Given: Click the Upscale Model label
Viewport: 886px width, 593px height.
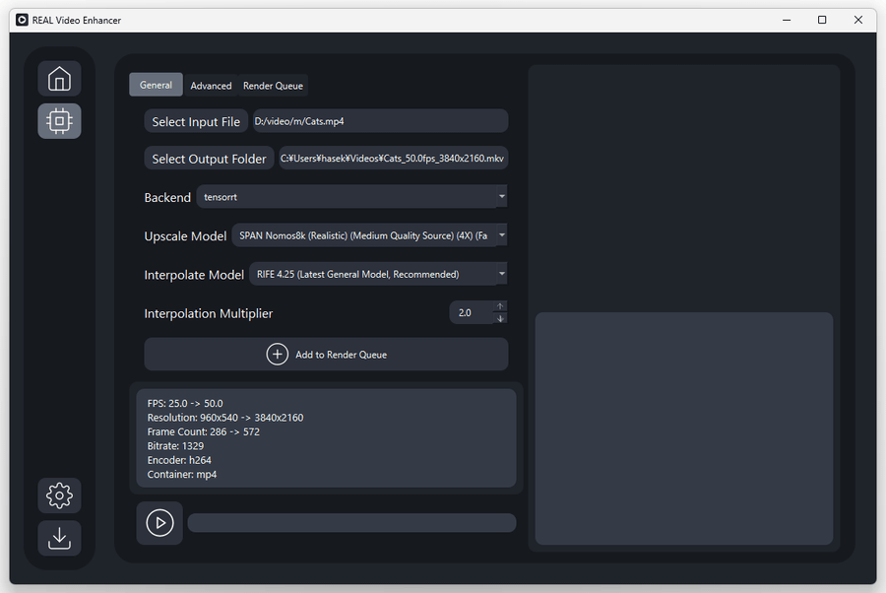Looking at the screenshot, I should (x=185, y=236).
